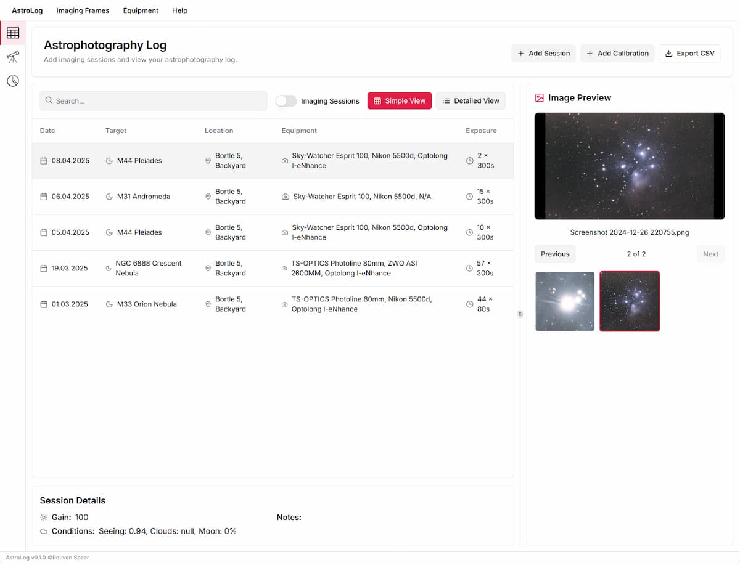This screenshot has height=565, width=740.
Task: Select the M31 Andromeda target cell
Action: coord(144,197)
